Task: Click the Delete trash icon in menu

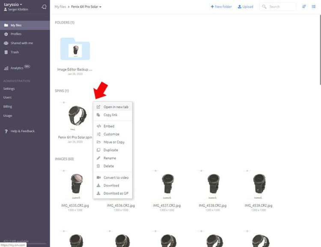Action: [x=98, y=166]
